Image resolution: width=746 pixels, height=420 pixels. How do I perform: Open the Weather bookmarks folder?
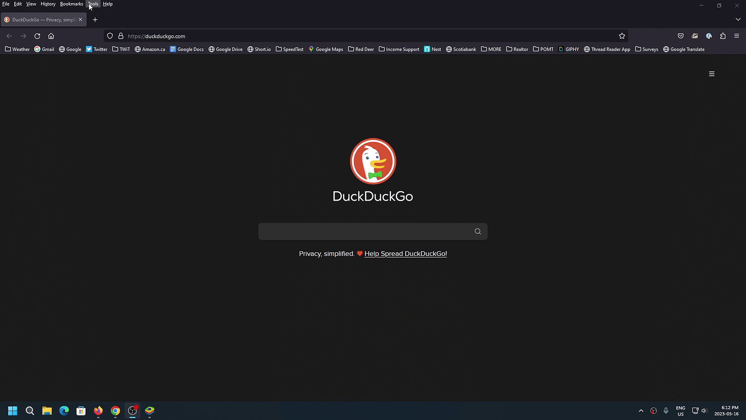coord(17,49)
